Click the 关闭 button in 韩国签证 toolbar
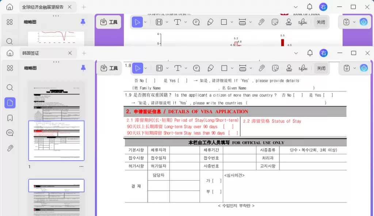 point(321,68)
